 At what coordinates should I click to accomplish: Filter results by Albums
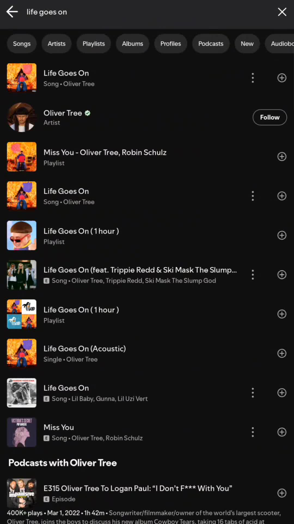tap(133, 44)
